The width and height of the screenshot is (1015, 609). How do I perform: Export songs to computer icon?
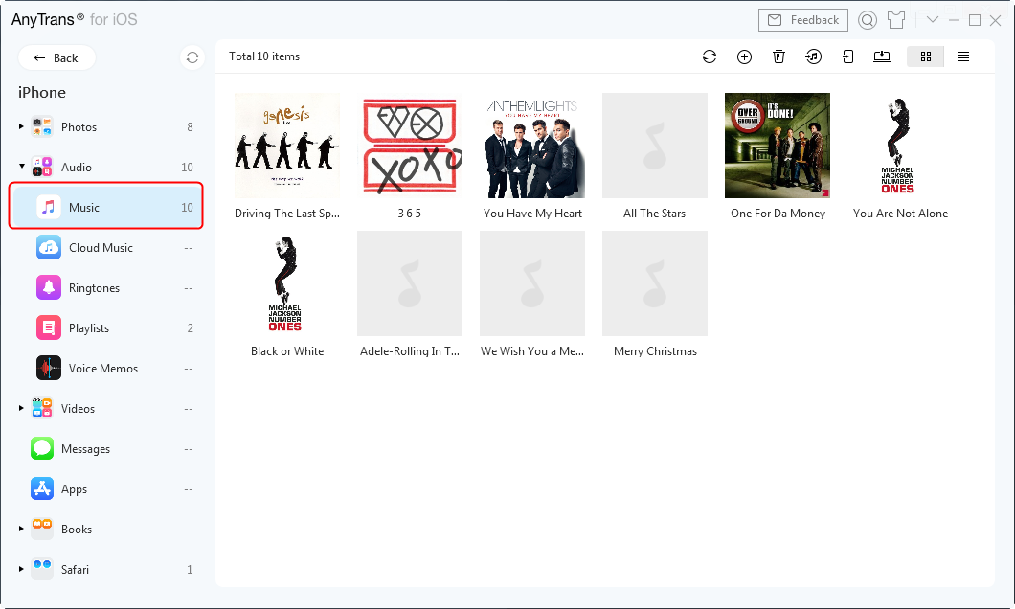point(882,56)
